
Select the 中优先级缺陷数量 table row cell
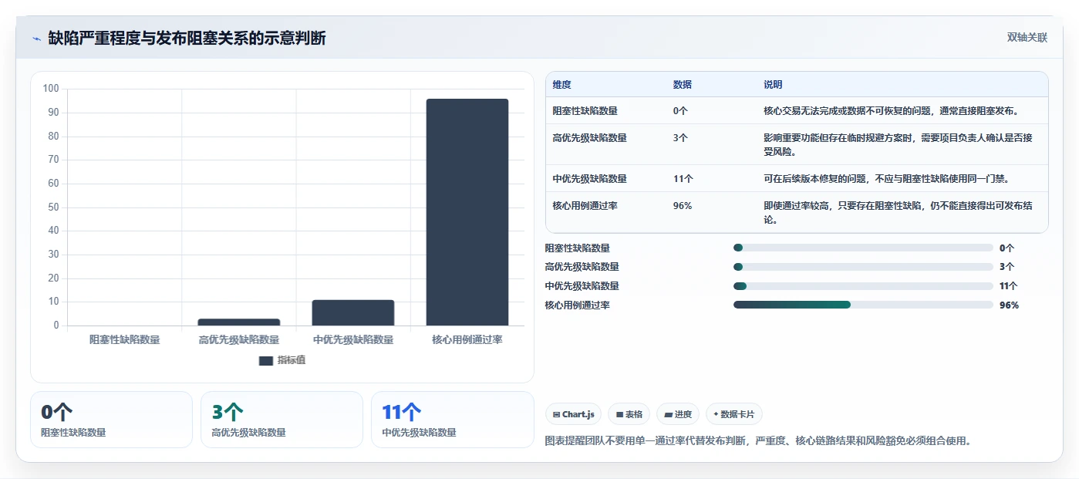(589, 179)
